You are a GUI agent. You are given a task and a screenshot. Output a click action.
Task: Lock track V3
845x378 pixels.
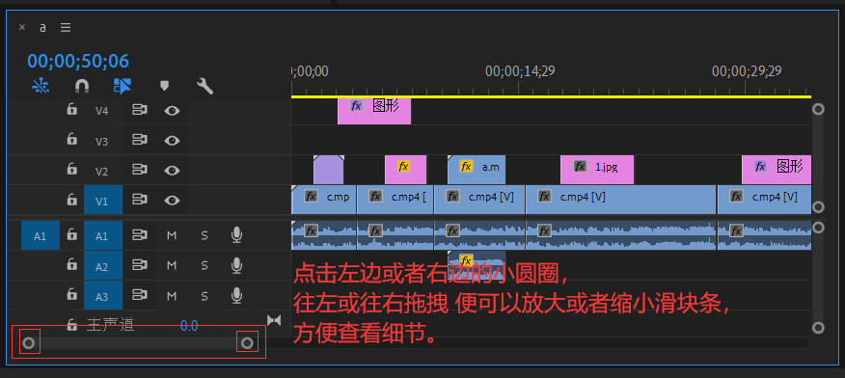(x=71, y=140)
